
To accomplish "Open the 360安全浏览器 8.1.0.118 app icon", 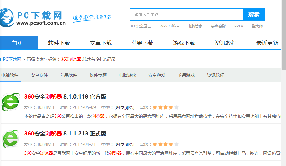I will point(11,102).
